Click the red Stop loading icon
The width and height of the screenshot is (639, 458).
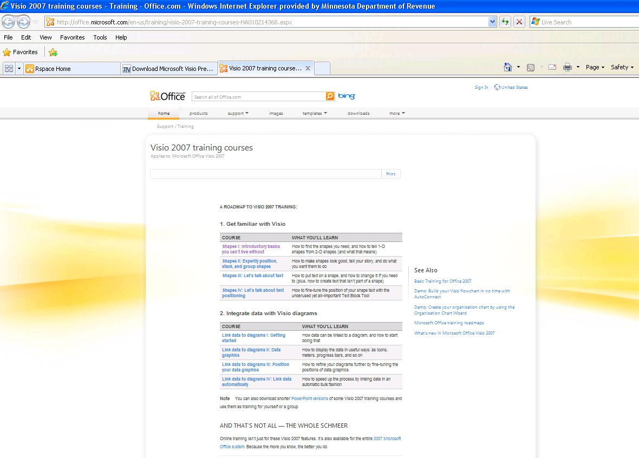click(519, 22)
